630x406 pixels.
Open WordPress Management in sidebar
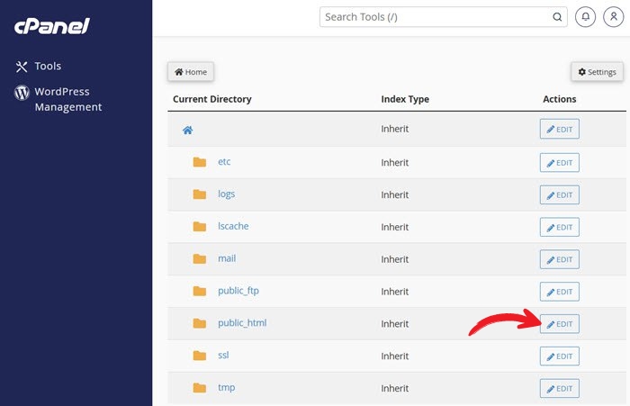(67, 99)
